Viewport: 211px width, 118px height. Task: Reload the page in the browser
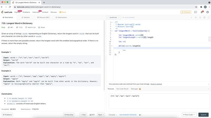pos(10,7)
